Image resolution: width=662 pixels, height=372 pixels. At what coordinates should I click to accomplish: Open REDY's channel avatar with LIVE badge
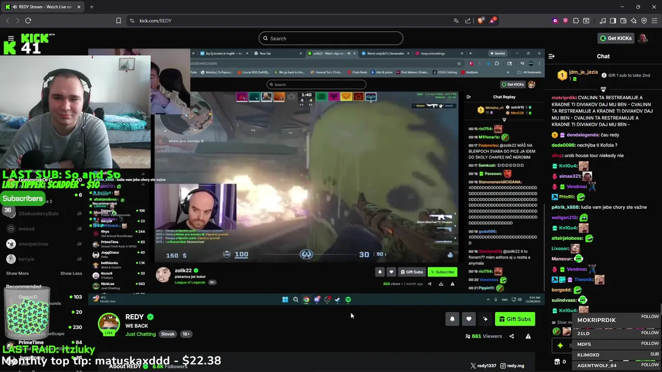click(109, 324)
